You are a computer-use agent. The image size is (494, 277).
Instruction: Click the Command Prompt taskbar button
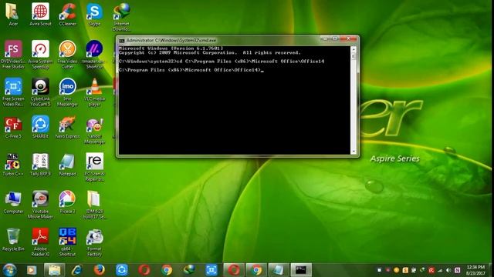301,270
